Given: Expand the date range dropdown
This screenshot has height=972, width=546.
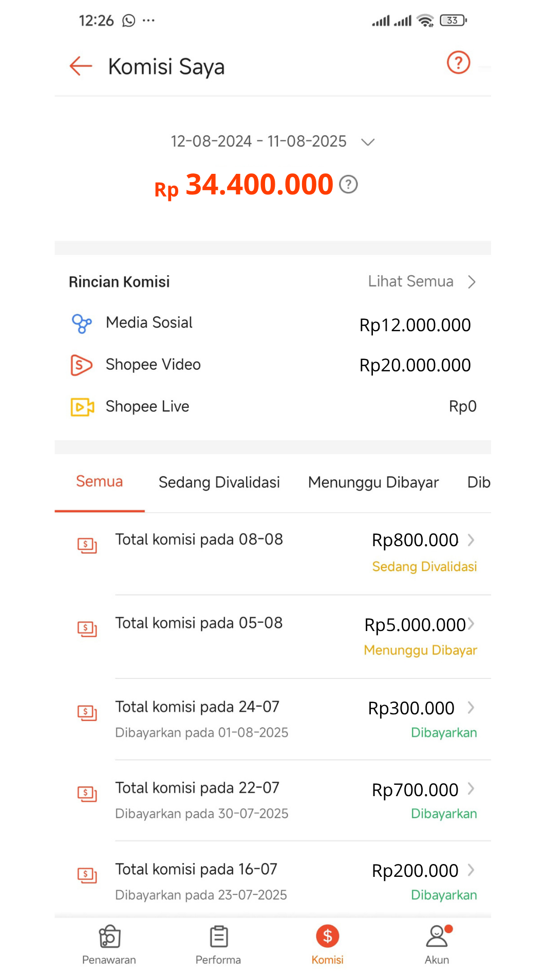Looking at the screenshot, I should [x=368, y=142].
